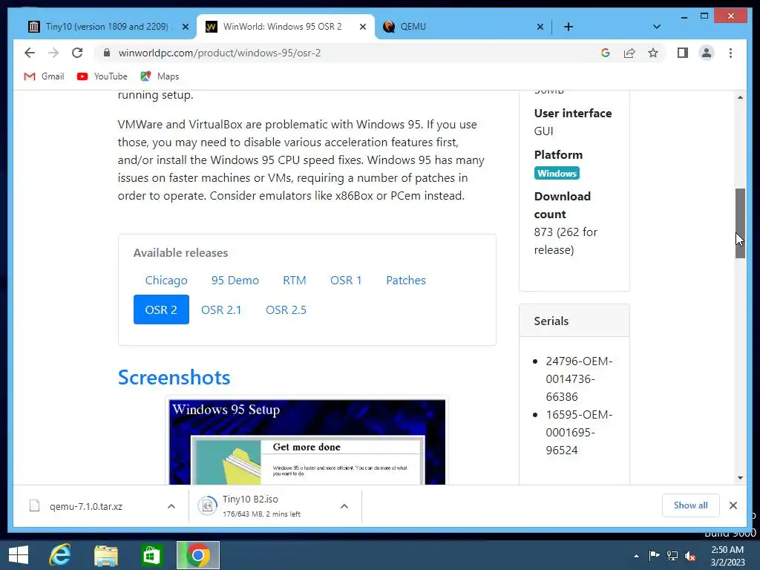Viewport: 760px width, 570px height.
Task: Open Gmail bookmark
Action: tap(44, 76)
